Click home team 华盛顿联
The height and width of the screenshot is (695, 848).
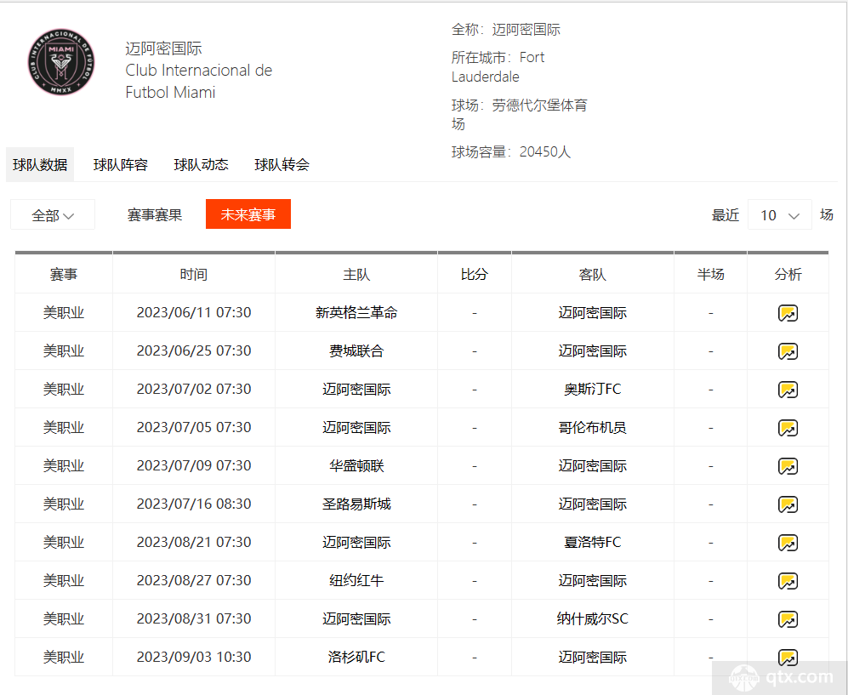pos(356,465)
